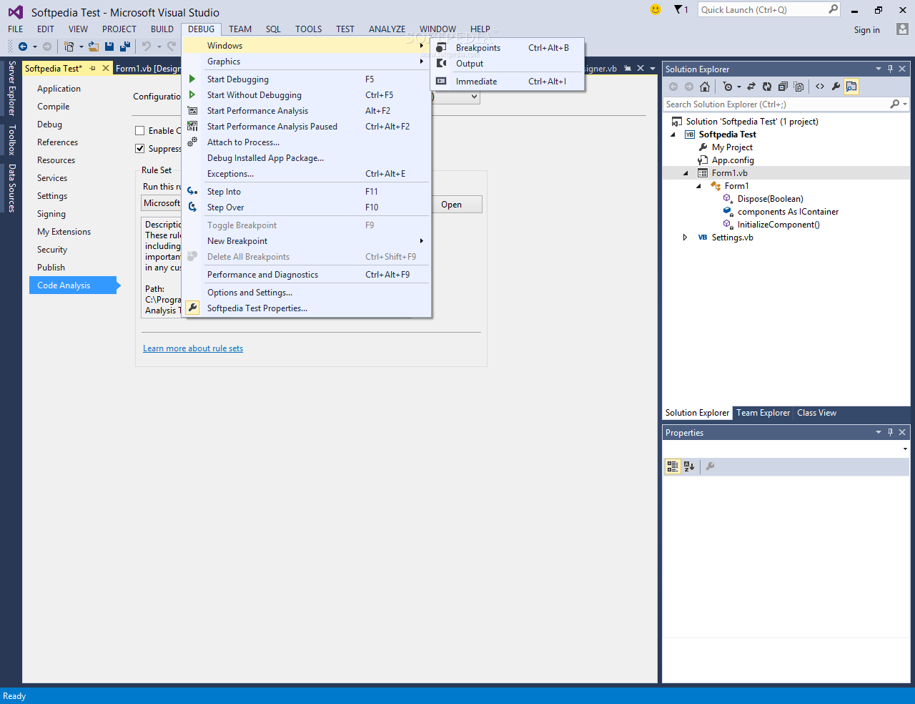This screenshot has width=915, height=704.
Task: Click the Sign in link
Action: 866,30
